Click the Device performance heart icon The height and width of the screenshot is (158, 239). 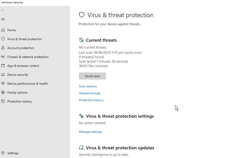(3, 84)
